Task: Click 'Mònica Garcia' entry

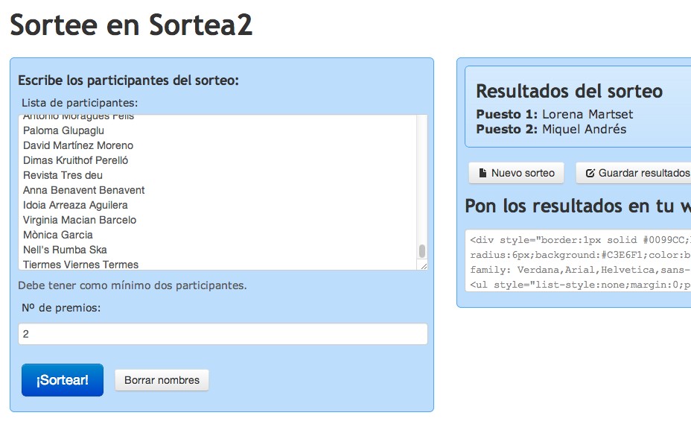Action: pos(58,235)
